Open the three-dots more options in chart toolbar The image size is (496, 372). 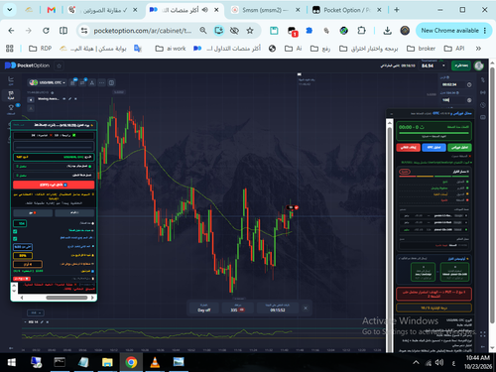102,82
